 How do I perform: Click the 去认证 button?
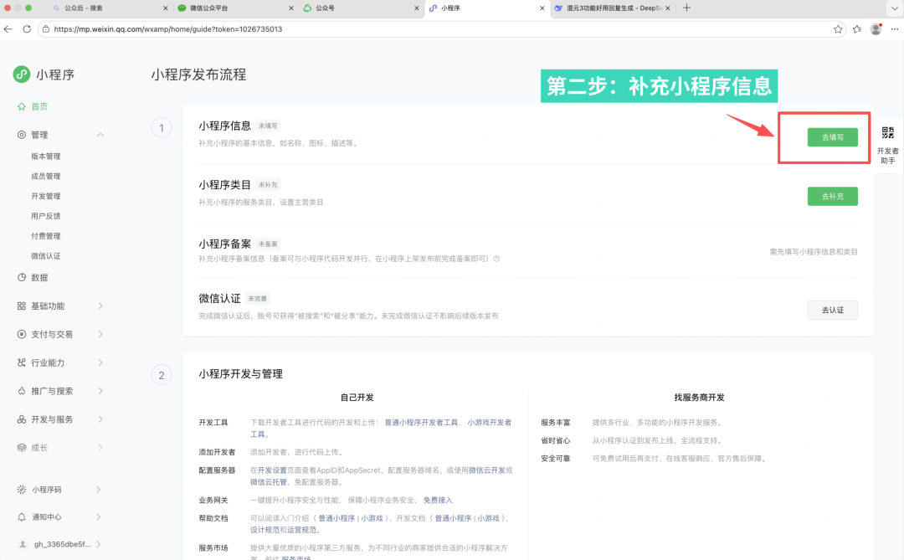coord(832,310)
